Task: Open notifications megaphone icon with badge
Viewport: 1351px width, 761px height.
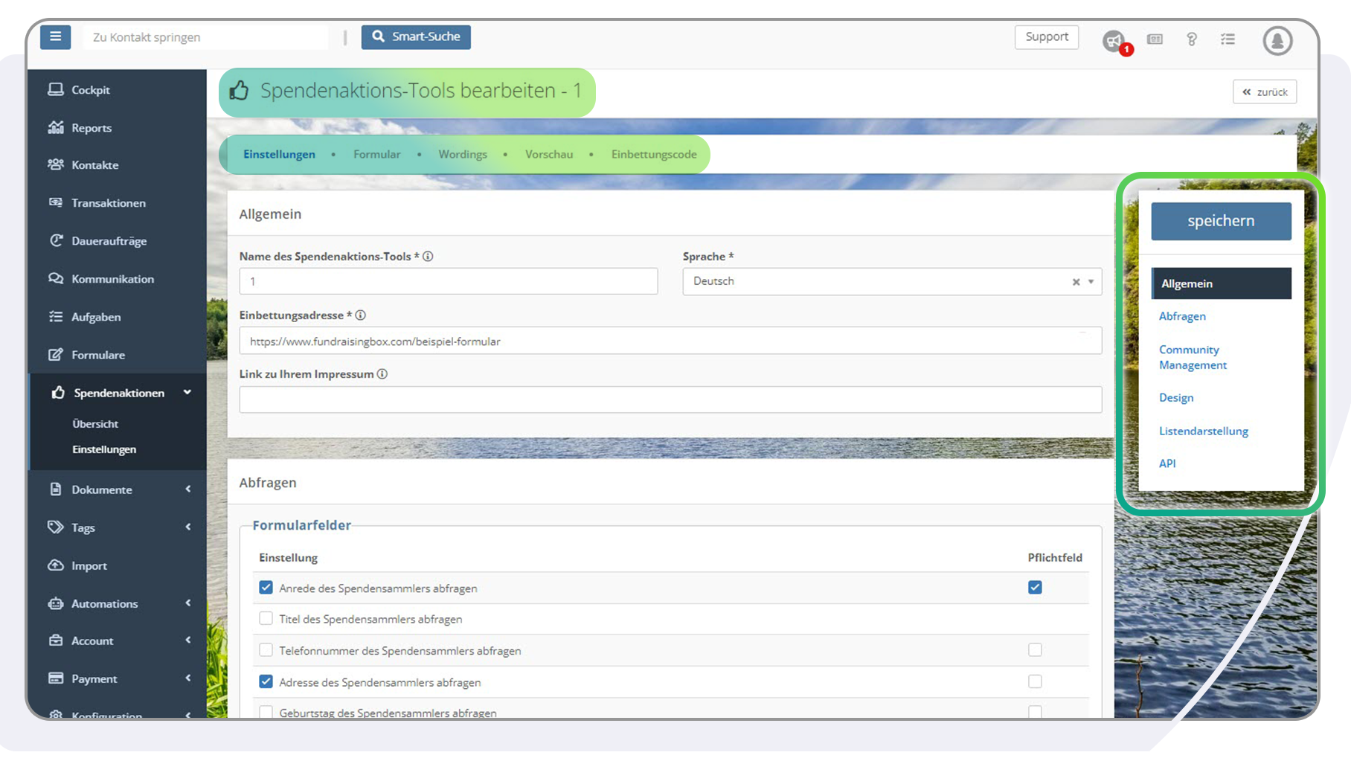Action: pyautogui.click(x=1114, y=40)
